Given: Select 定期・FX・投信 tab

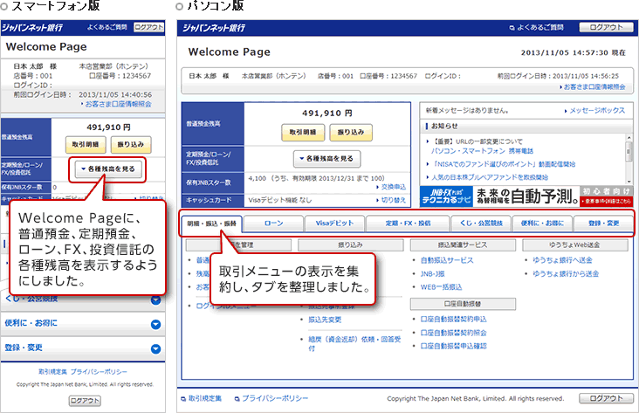Looking at the screenshot, I should tap(408, 224).
